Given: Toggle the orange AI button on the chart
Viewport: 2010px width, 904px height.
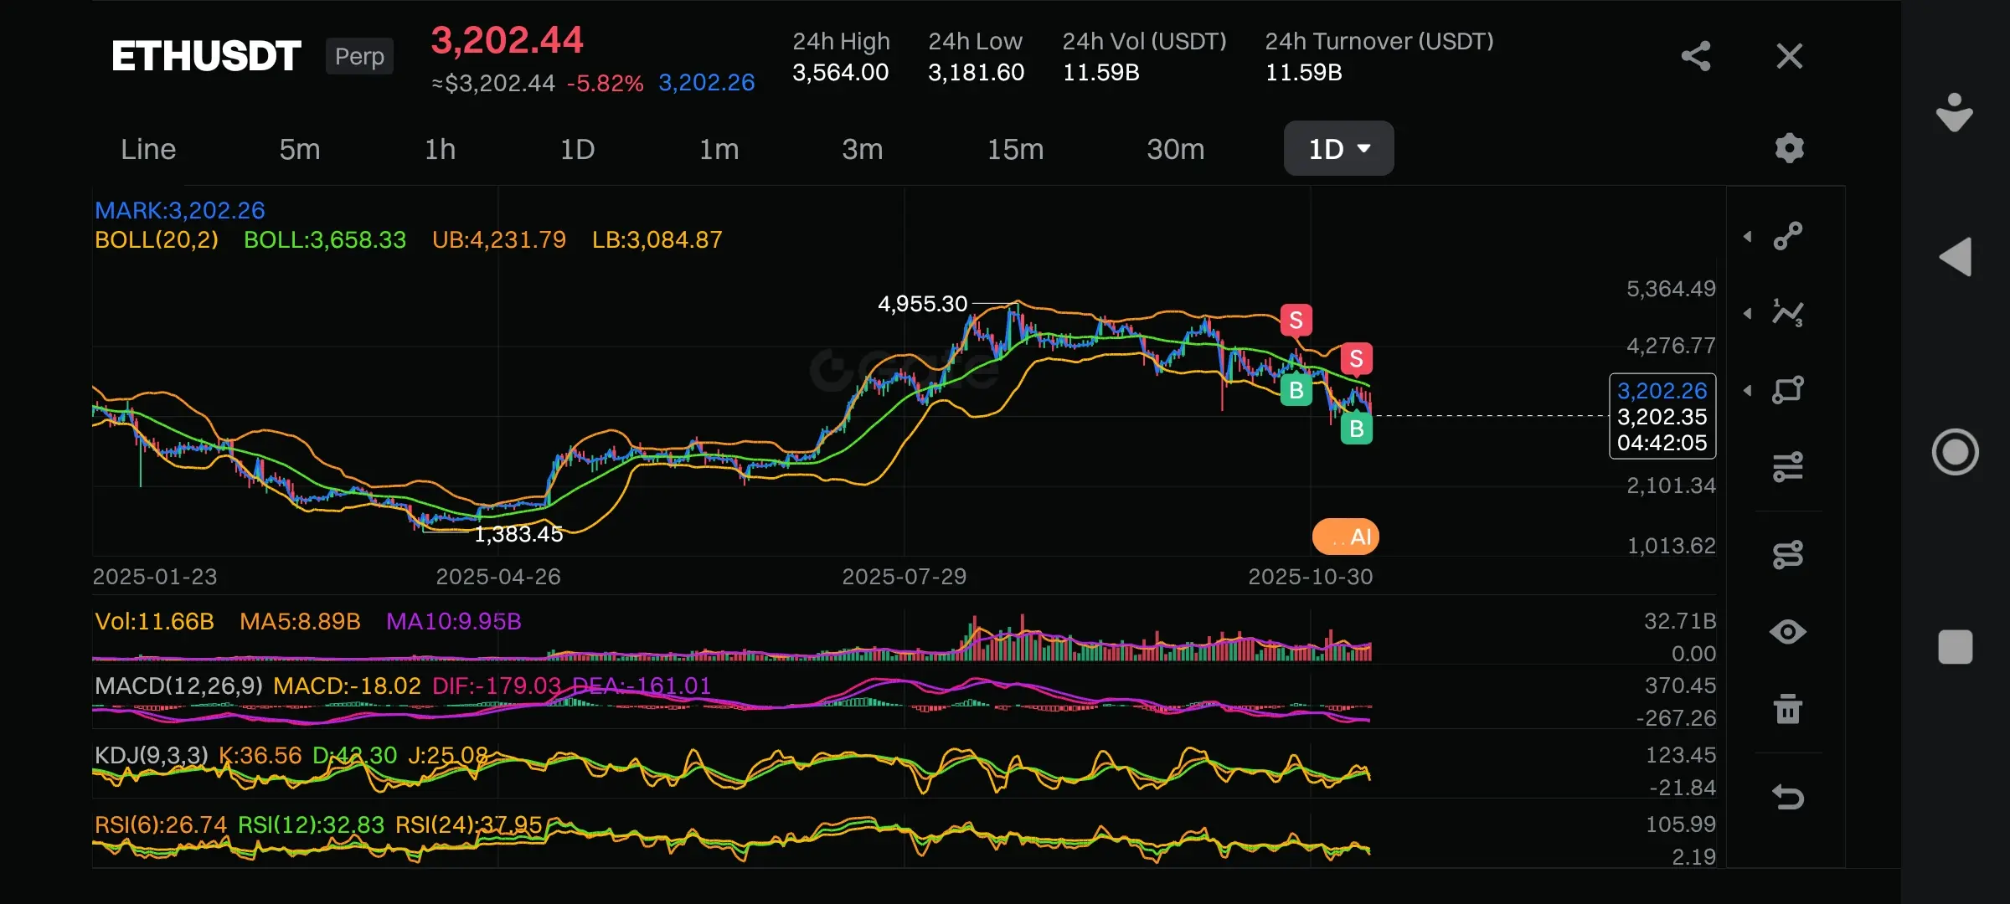Looking at the screenshot, I should (1346, 537).
